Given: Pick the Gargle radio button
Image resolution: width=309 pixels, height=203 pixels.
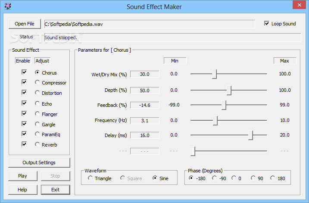Looking at the screenshot, I should [x=38, y=125].
